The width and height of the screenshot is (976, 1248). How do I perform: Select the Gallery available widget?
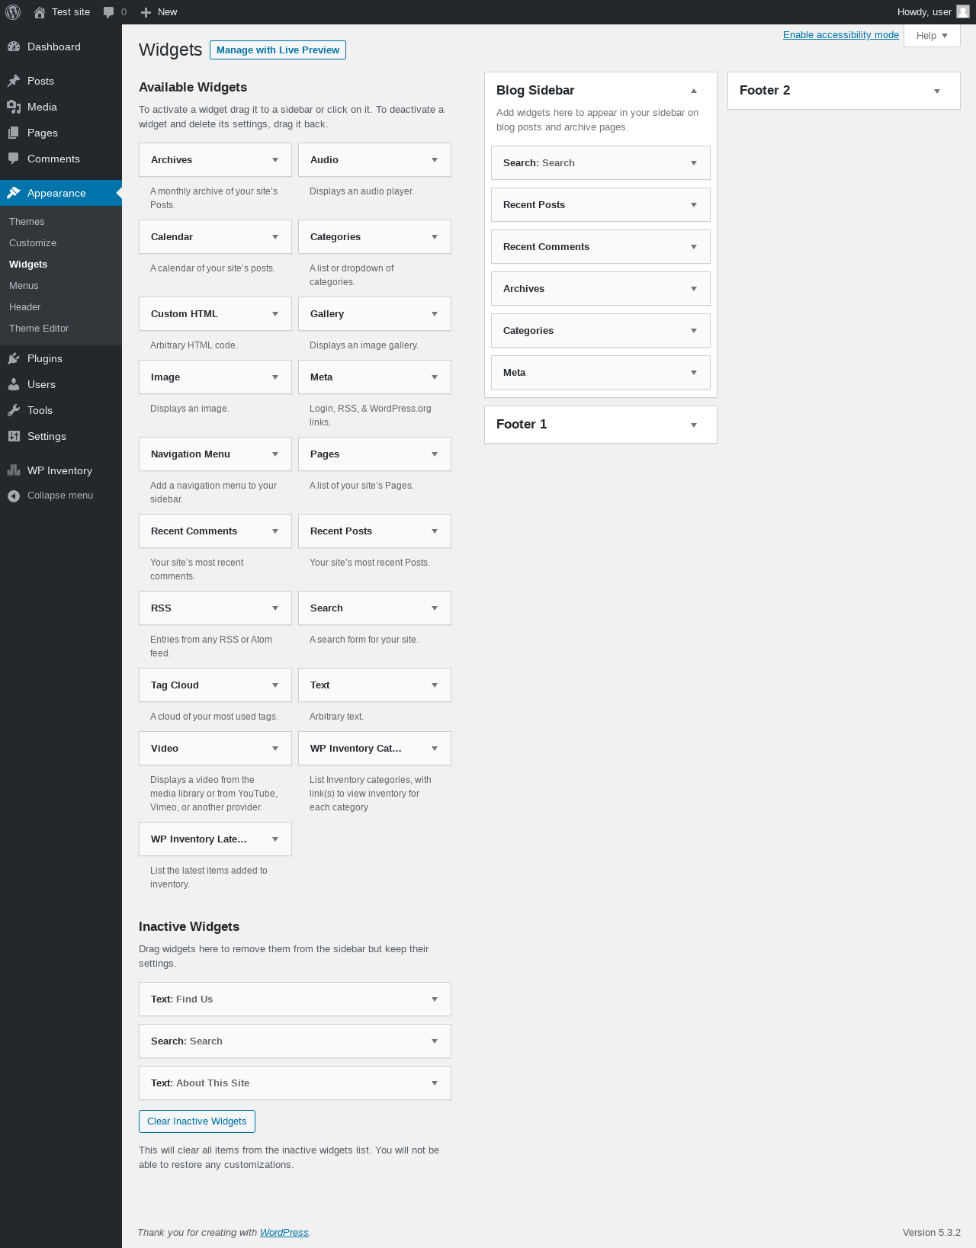pyautogui.click(x=374, y=314)
